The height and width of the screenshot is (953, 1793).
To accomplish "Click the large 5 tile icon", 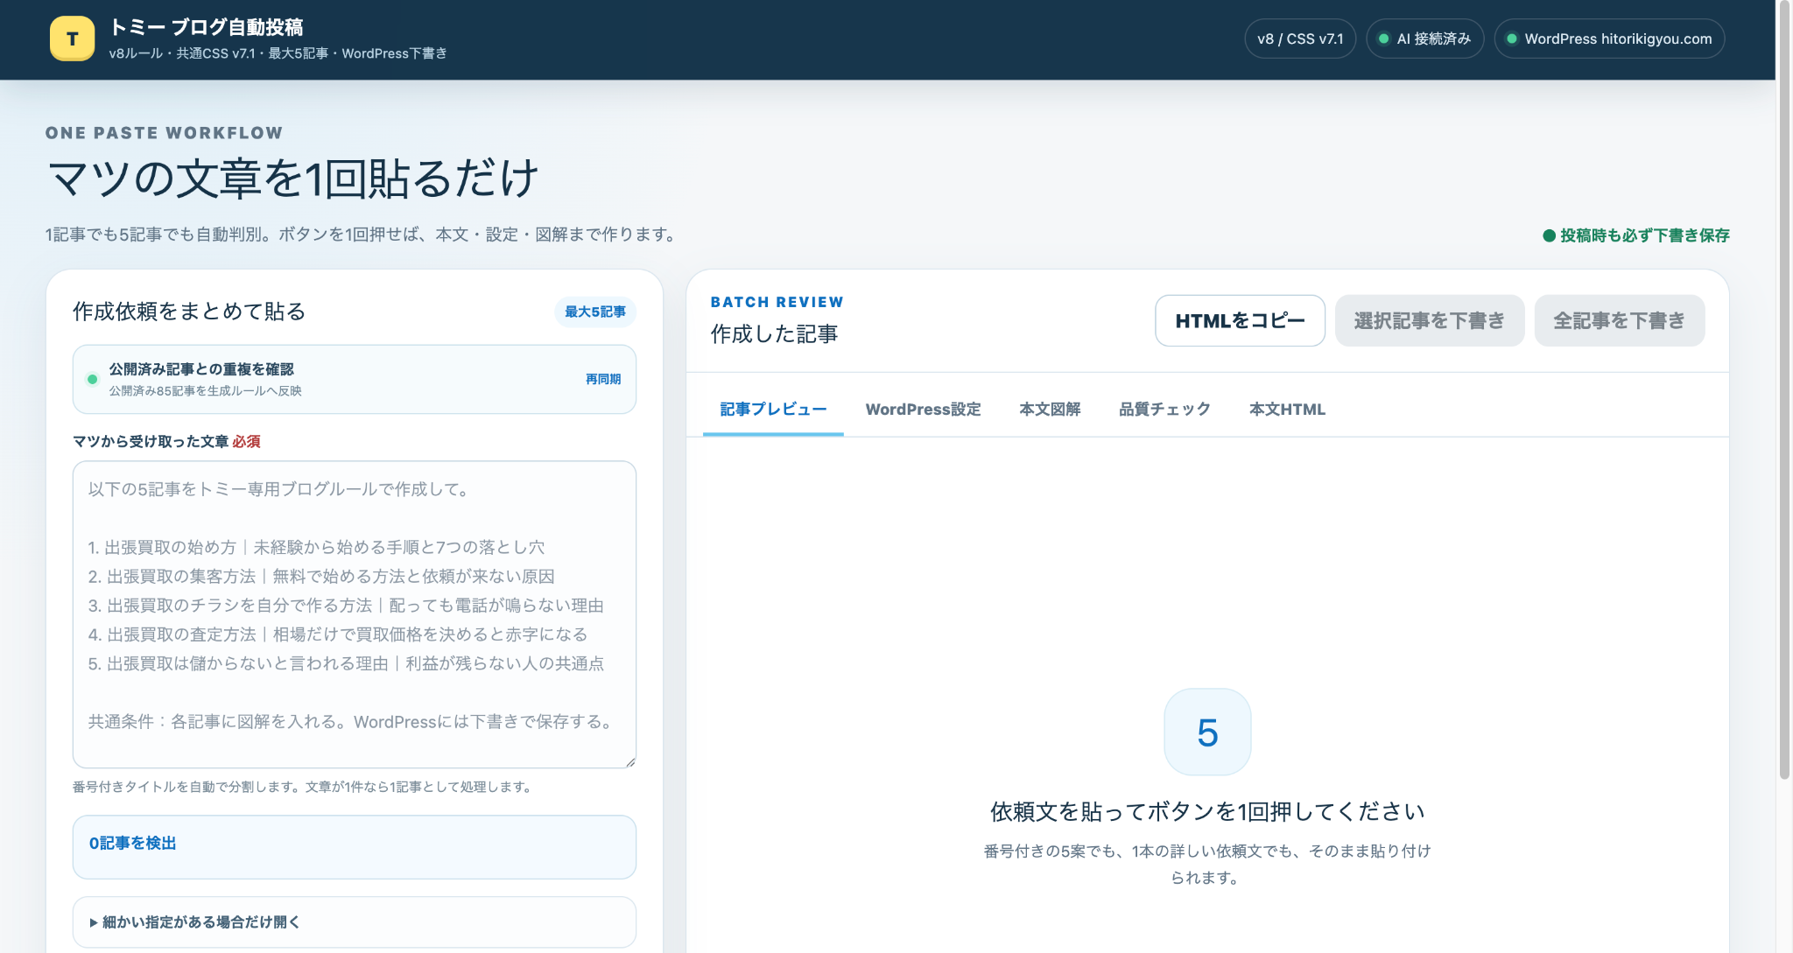I will 1207,732.
